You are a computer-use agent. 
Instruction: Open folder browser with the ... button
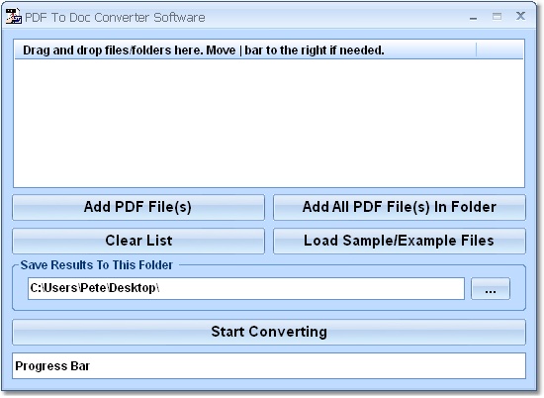click(491, 288)
